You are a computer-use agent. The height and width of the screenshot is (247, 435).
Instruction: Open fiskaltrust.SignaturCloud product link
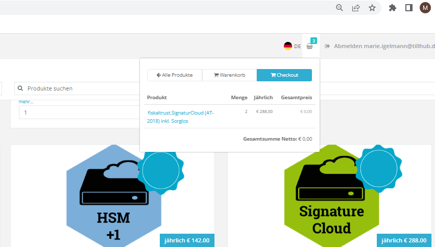point(180,117)
